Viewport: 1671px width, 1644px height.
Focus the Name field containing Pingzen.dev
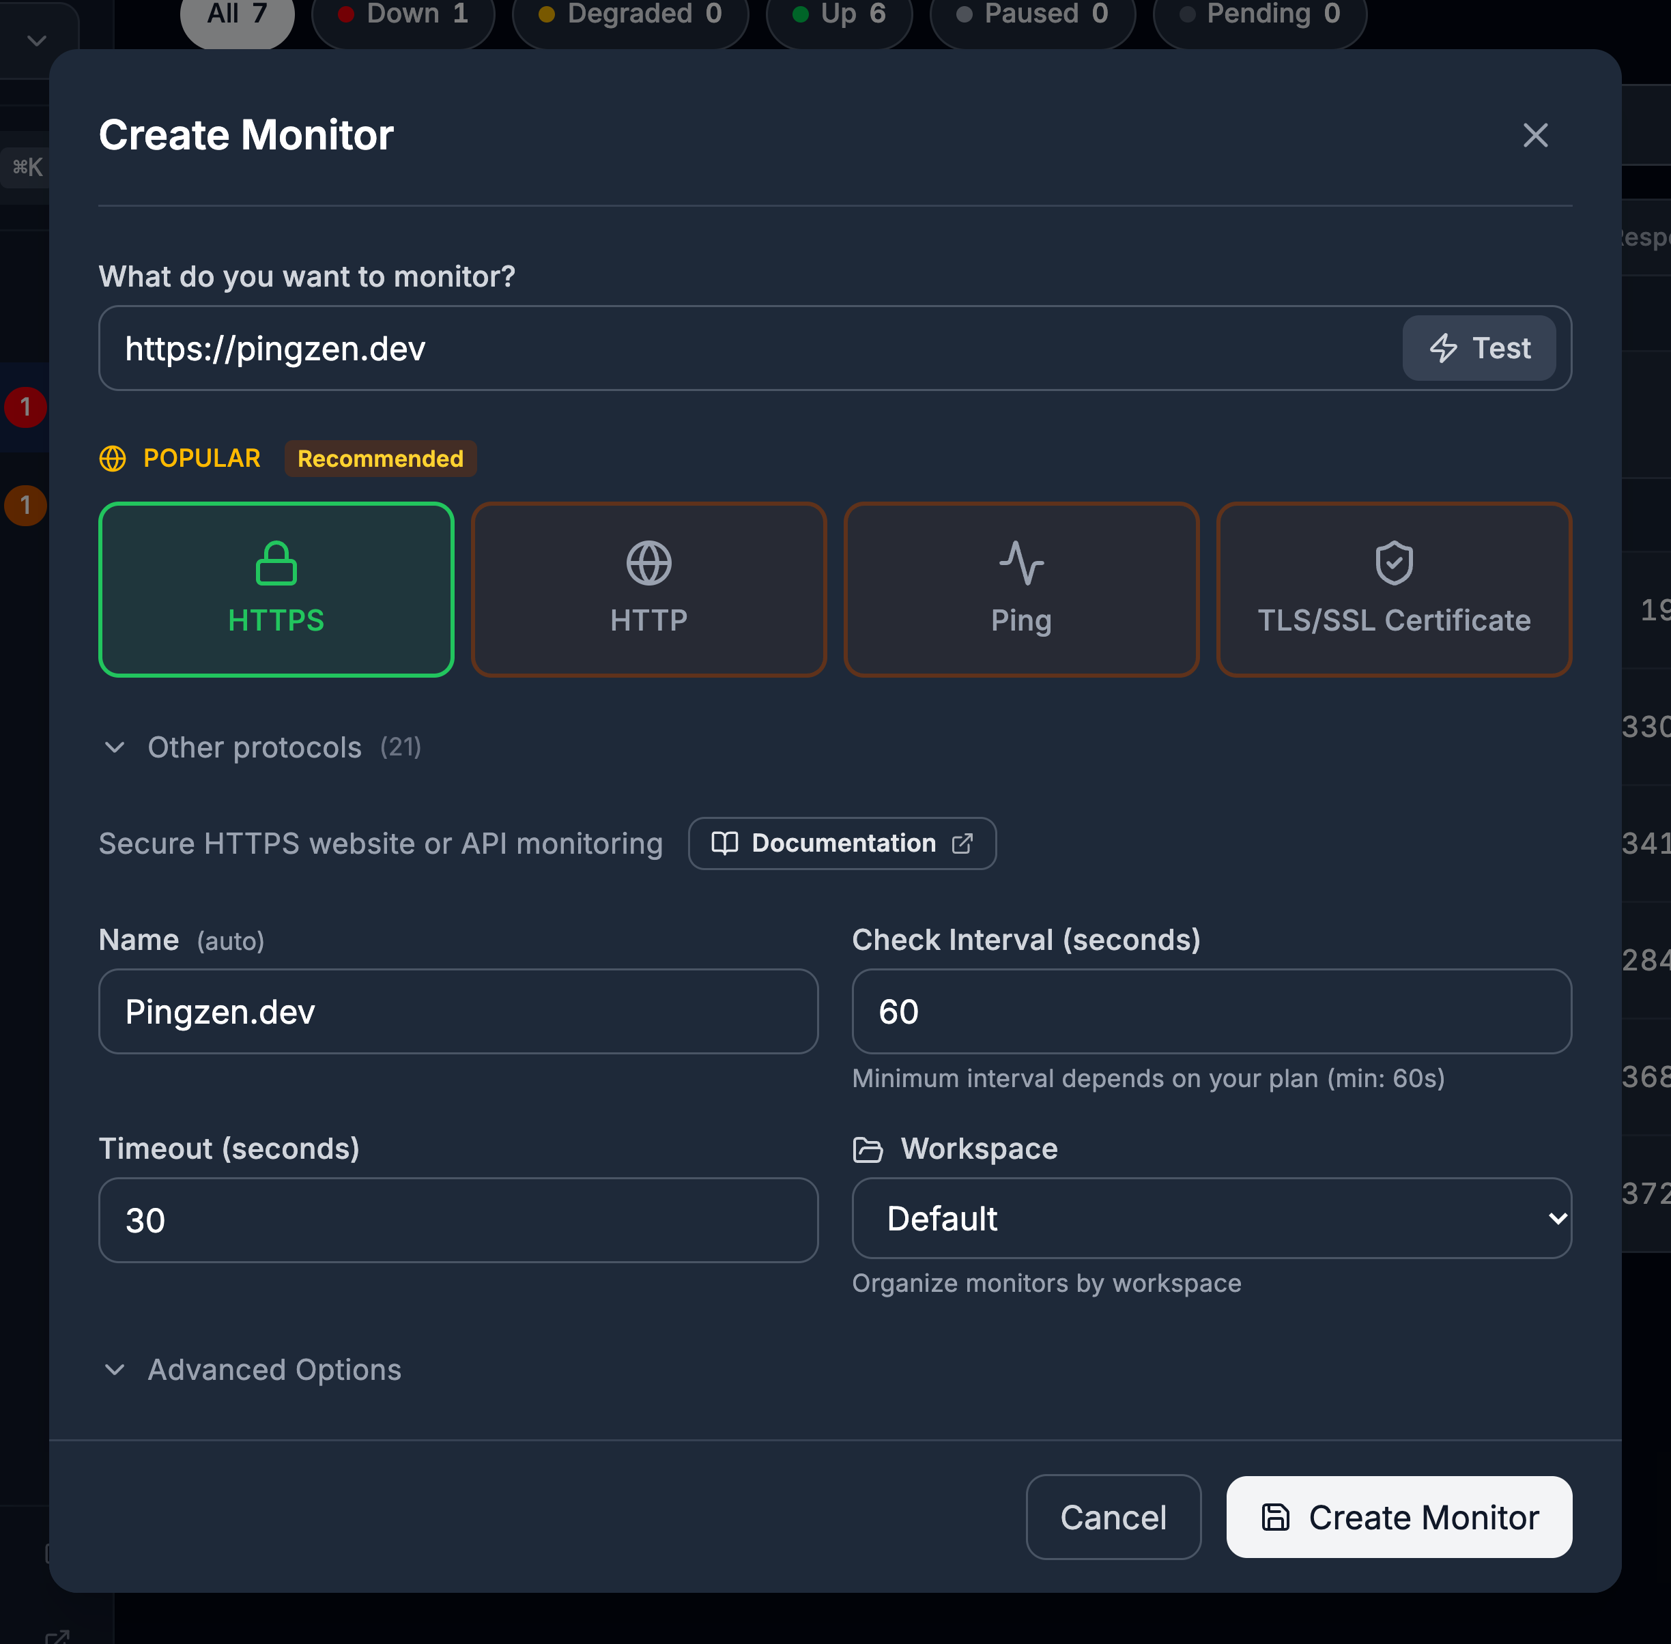tap(459, 1011)
